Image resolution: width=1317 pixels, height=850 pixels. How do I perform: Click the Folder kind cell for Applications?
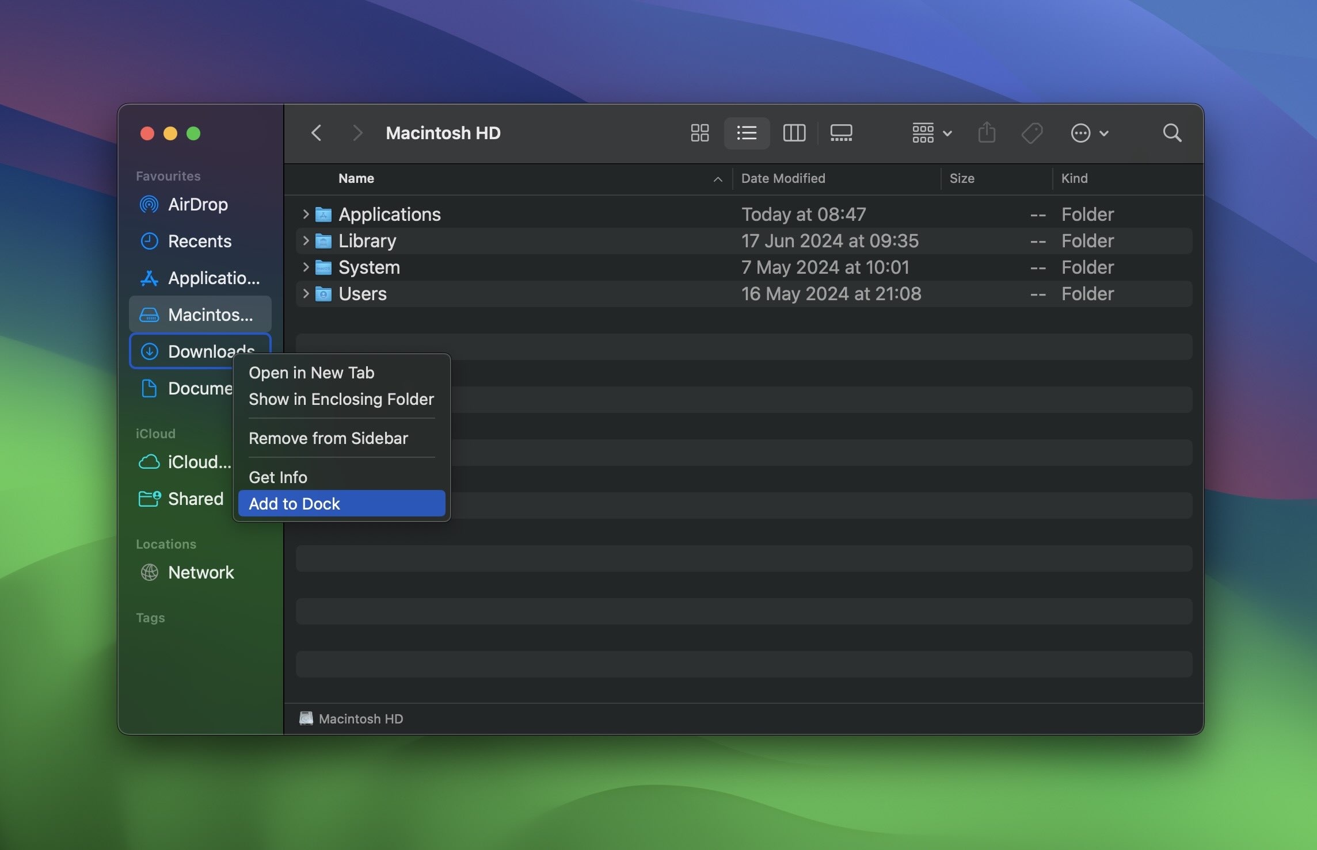tap(1087, 215)
